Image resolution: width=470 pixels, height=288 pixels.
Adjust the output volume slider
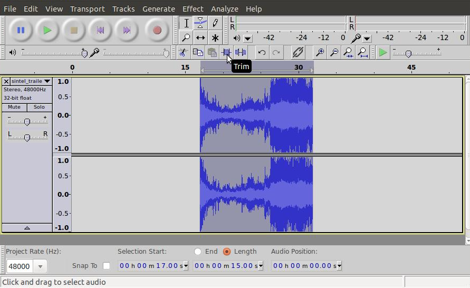(x=54, y=53)
